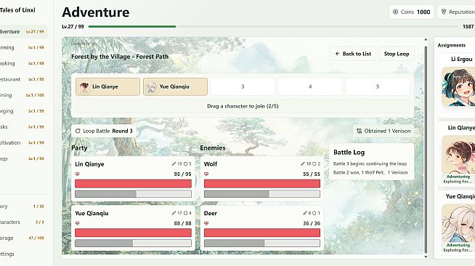Click Yue Qianqiu's gray action gauge
The height and width of the screenshot is (266, 475).
134,243
